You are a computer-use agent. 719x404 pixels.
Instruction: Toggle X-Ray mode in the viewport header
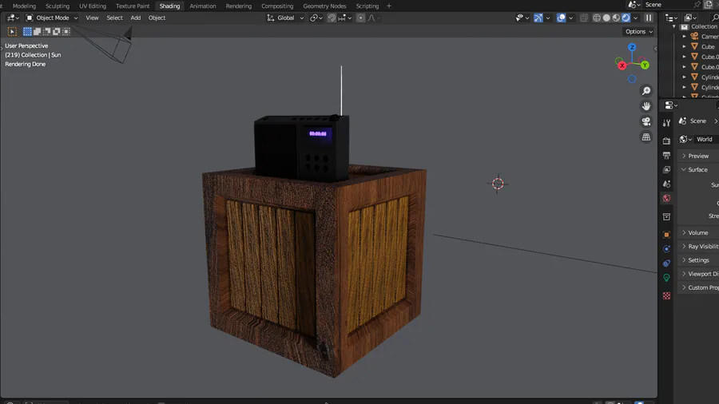(x=584, y=18)
